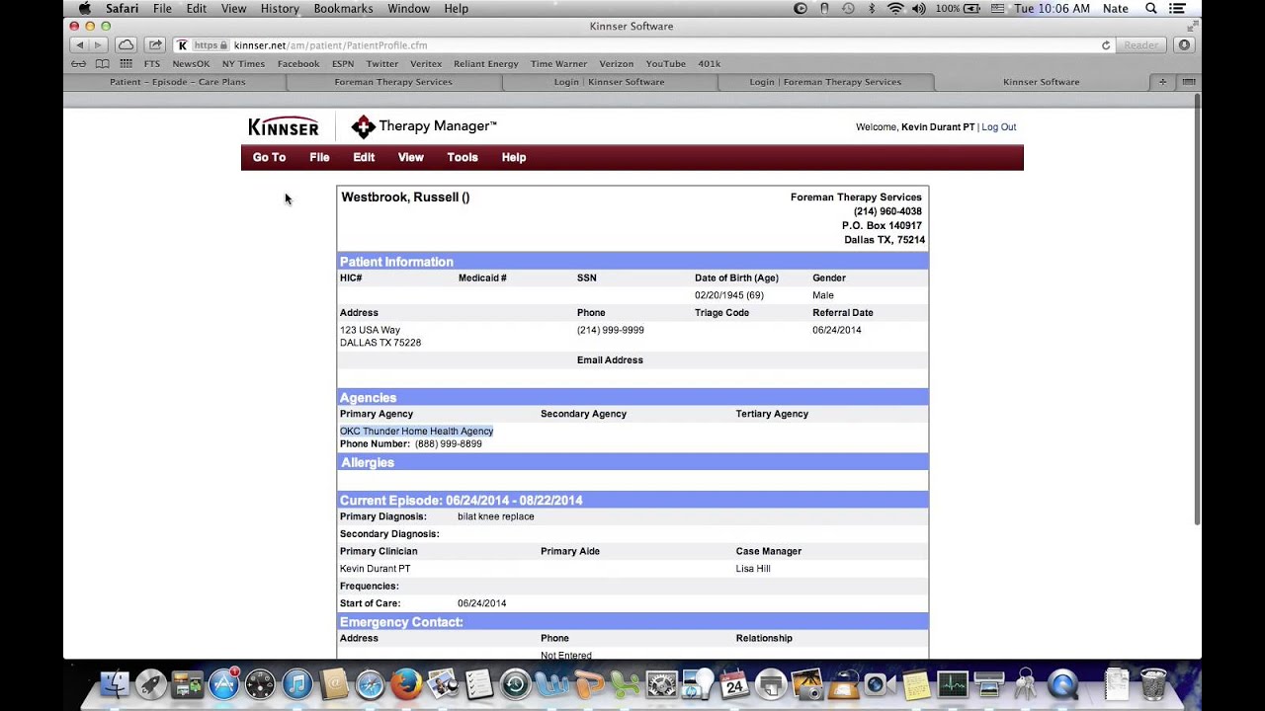The image size is (1265, 711).
Task: Open the ESPN bookmark
Action: 343,64
